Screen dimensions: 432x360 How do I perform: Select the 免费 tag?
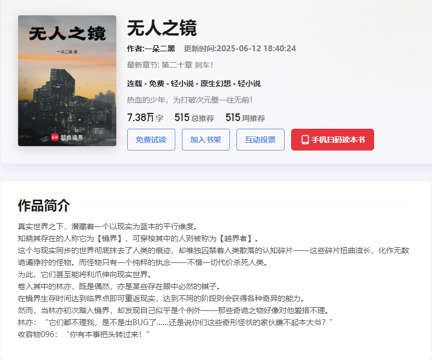tap(157, 83)
